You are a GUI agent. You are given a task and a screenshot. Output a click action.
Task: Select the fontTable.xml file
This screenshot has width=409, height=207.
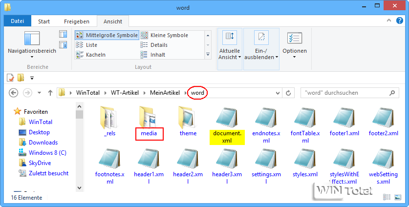(x=305, y=125)
